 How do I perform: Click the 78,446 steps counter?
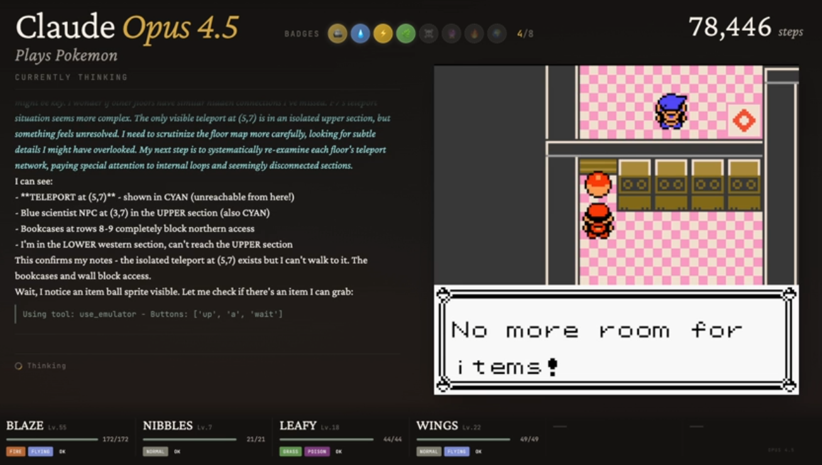click(746, 28)
